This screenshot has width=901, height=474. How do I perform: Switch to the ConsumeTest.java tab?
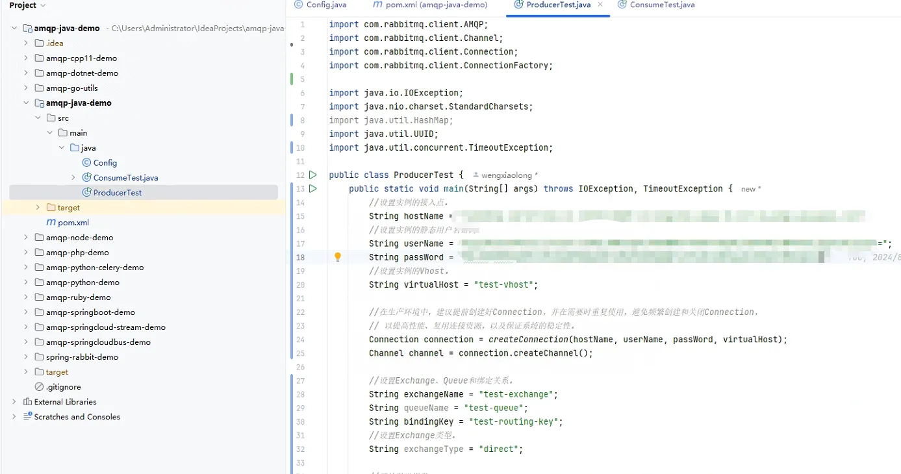662,5
